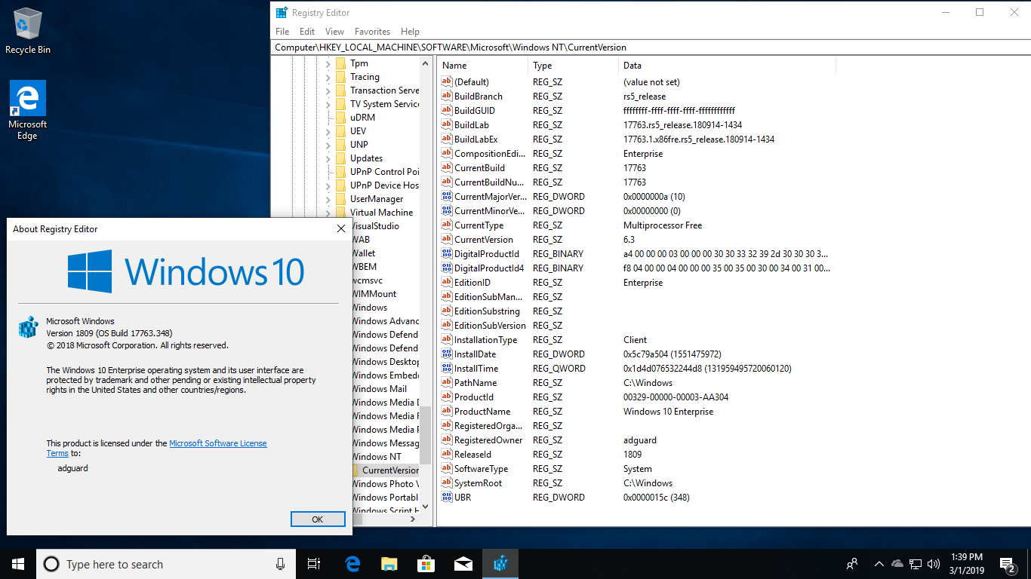Open Microsoft Store from the taskbar

[x=426, y=564]
